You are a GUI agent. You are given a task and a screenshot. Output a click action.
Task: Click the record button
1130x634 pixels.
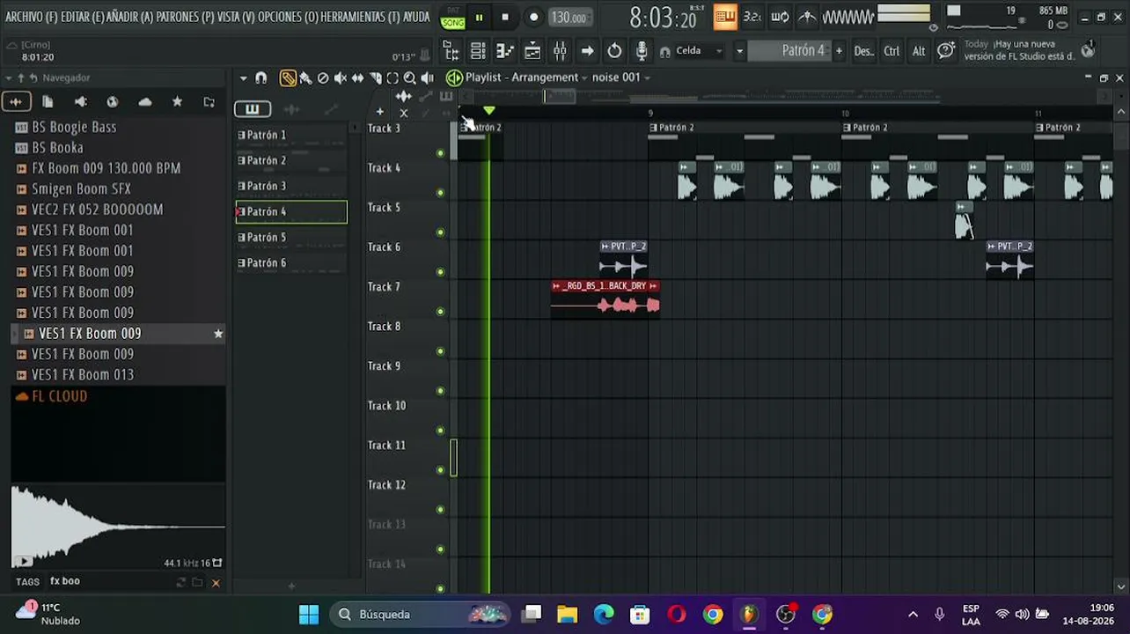pyautogui.click(x=533, y=18)
